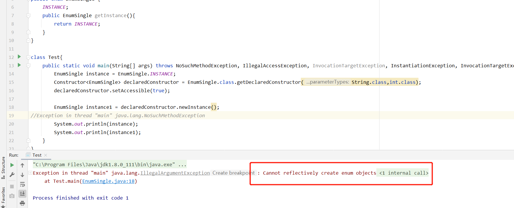Click the grayed InvocationTargetException in throws clause

click(x=348, y=66)
